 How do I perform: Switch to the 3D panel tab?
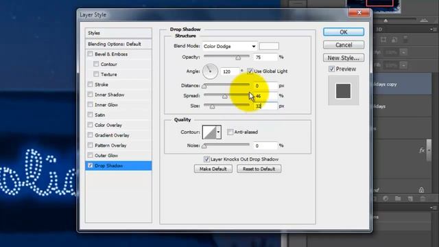tap(379, 29)
